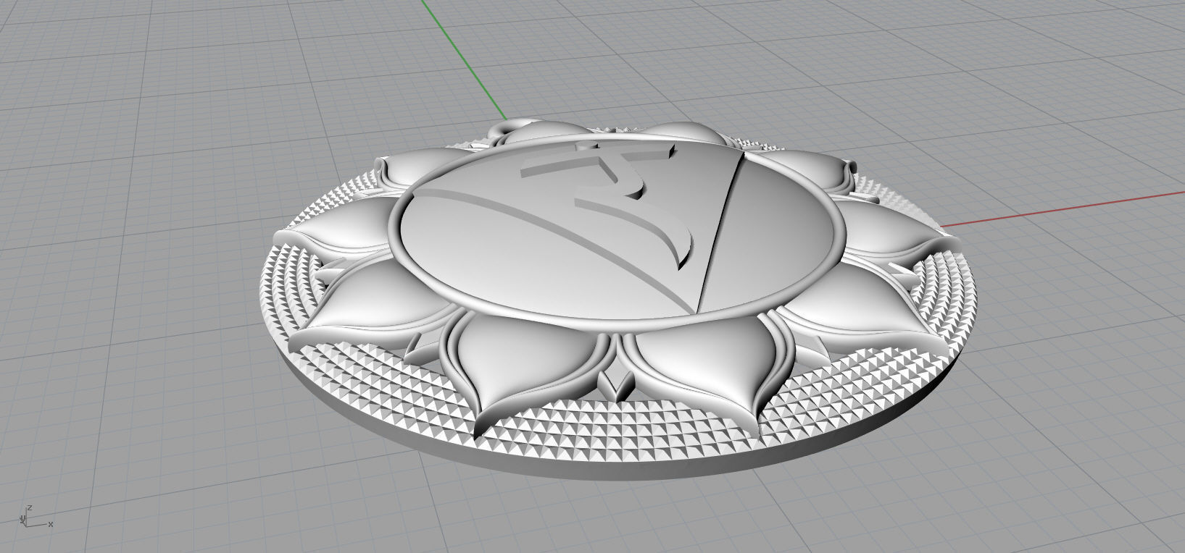Click the world XYZ axes icon
Image resolution: width=1185 pixels, height=553 pixels.
(x=36, y=517)
